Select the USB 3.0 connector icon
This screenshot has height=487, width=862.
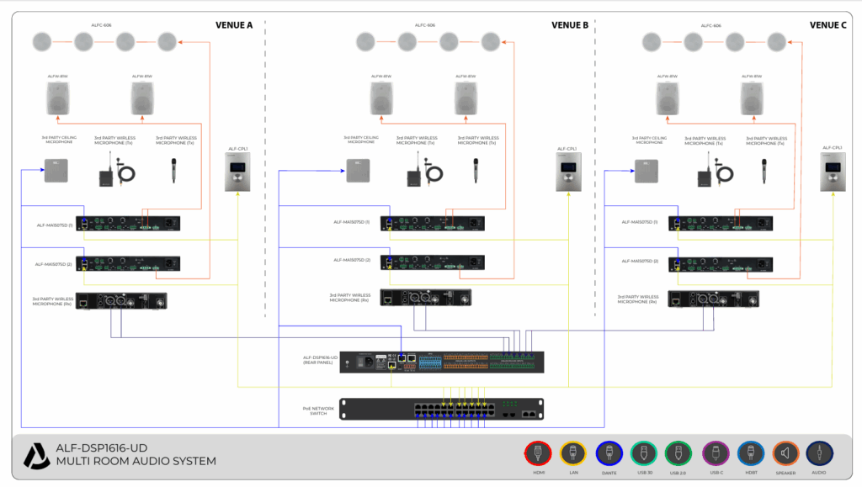click(x=644, y=453)
